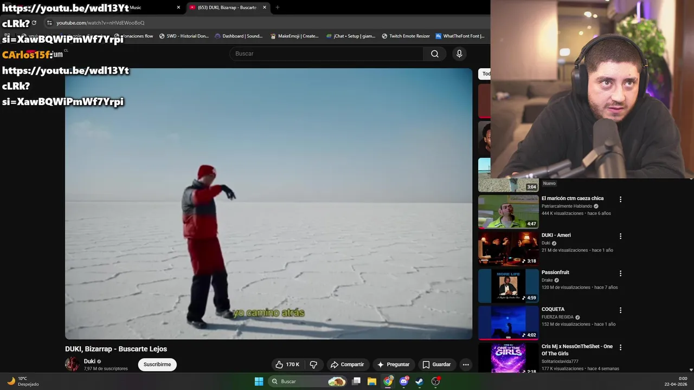Open options menu for COQUETA
Viewport: 694px width, 390px height.
coord(621,310)
